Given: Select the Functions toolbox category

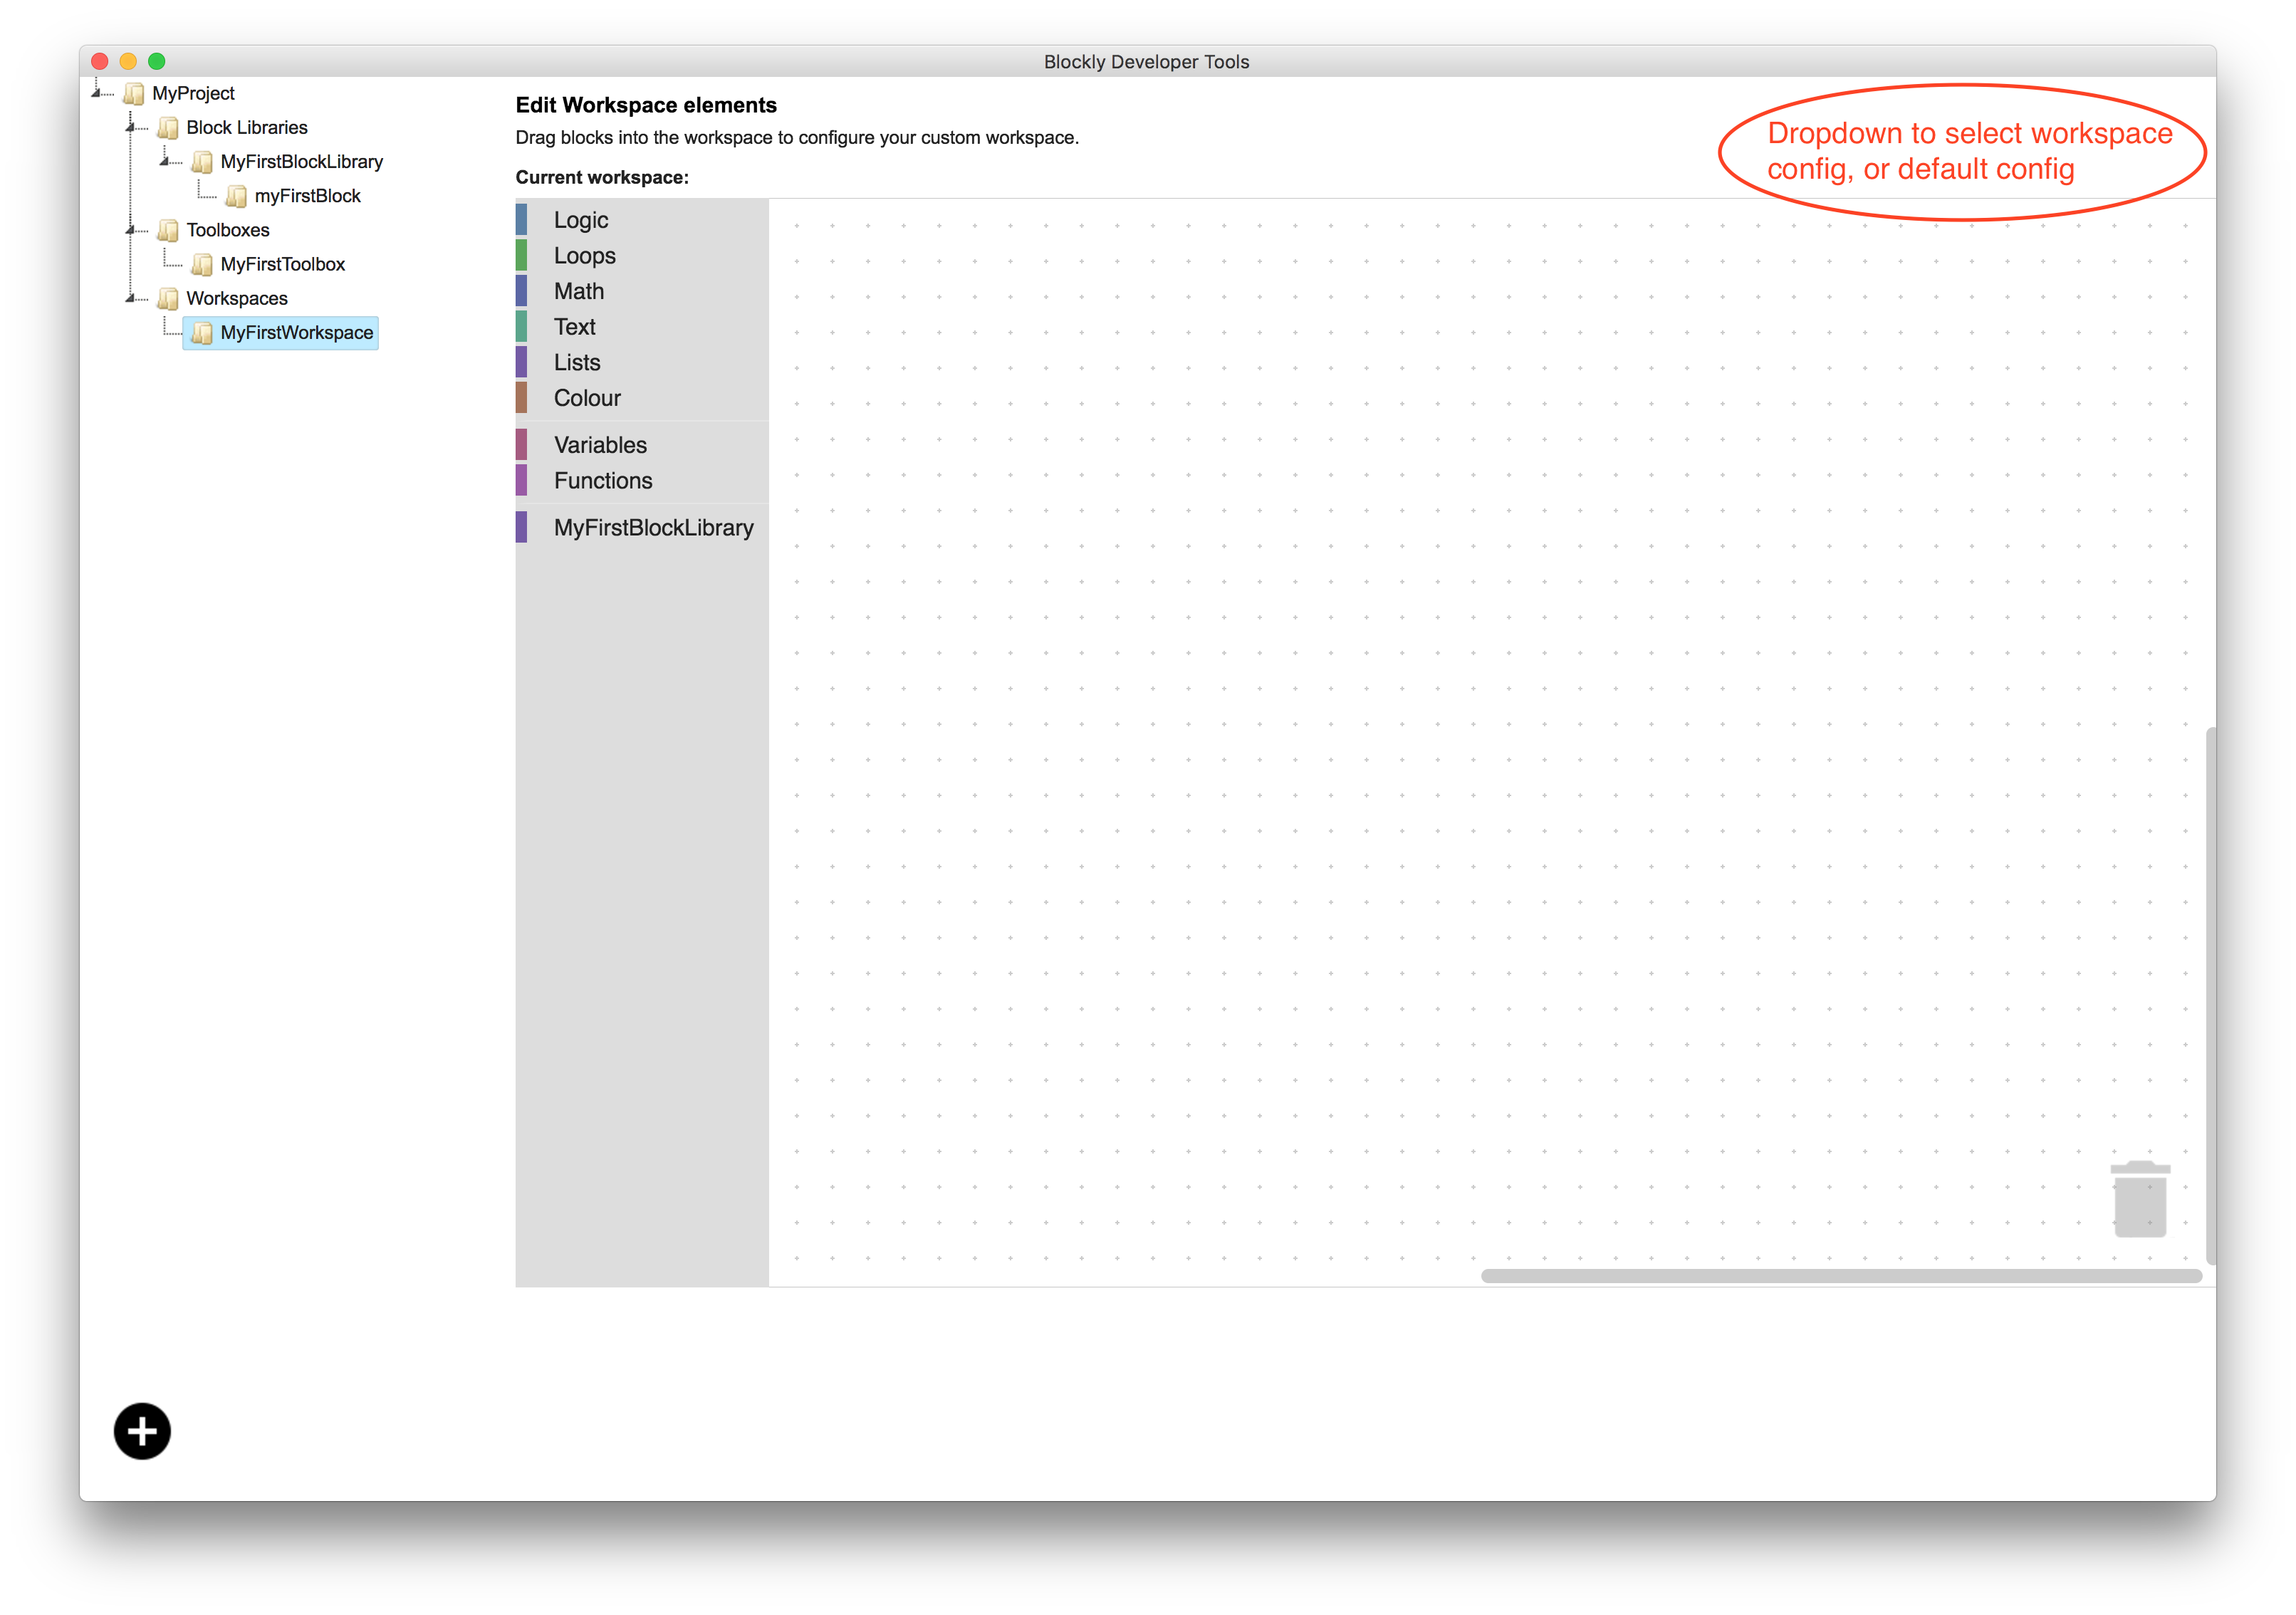Looking at the screenshot, I should coord(603,480).
